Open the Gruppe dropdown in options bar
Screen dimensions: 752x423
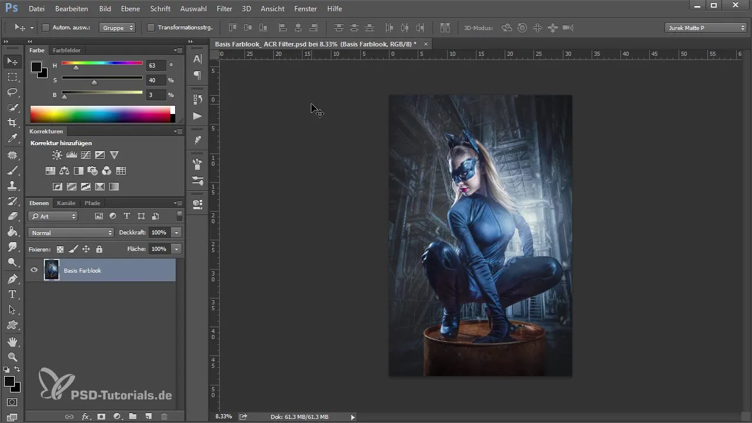[117, 27]
